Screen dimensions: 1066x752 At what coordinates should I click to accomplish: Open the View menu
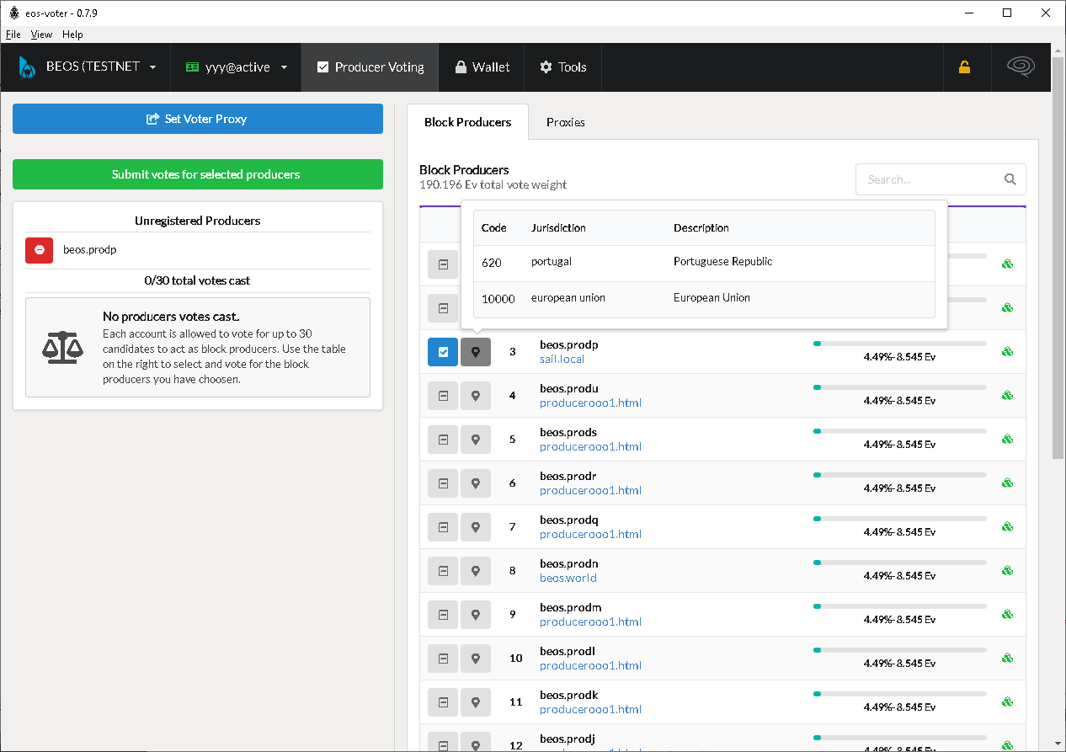pos(41,35)
